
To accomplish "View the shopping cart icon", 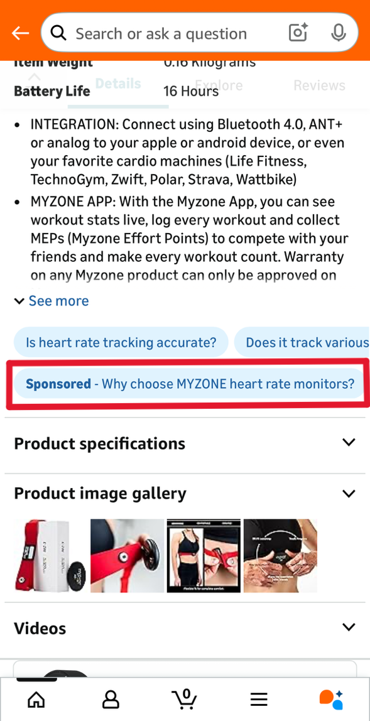I will 185,698.
